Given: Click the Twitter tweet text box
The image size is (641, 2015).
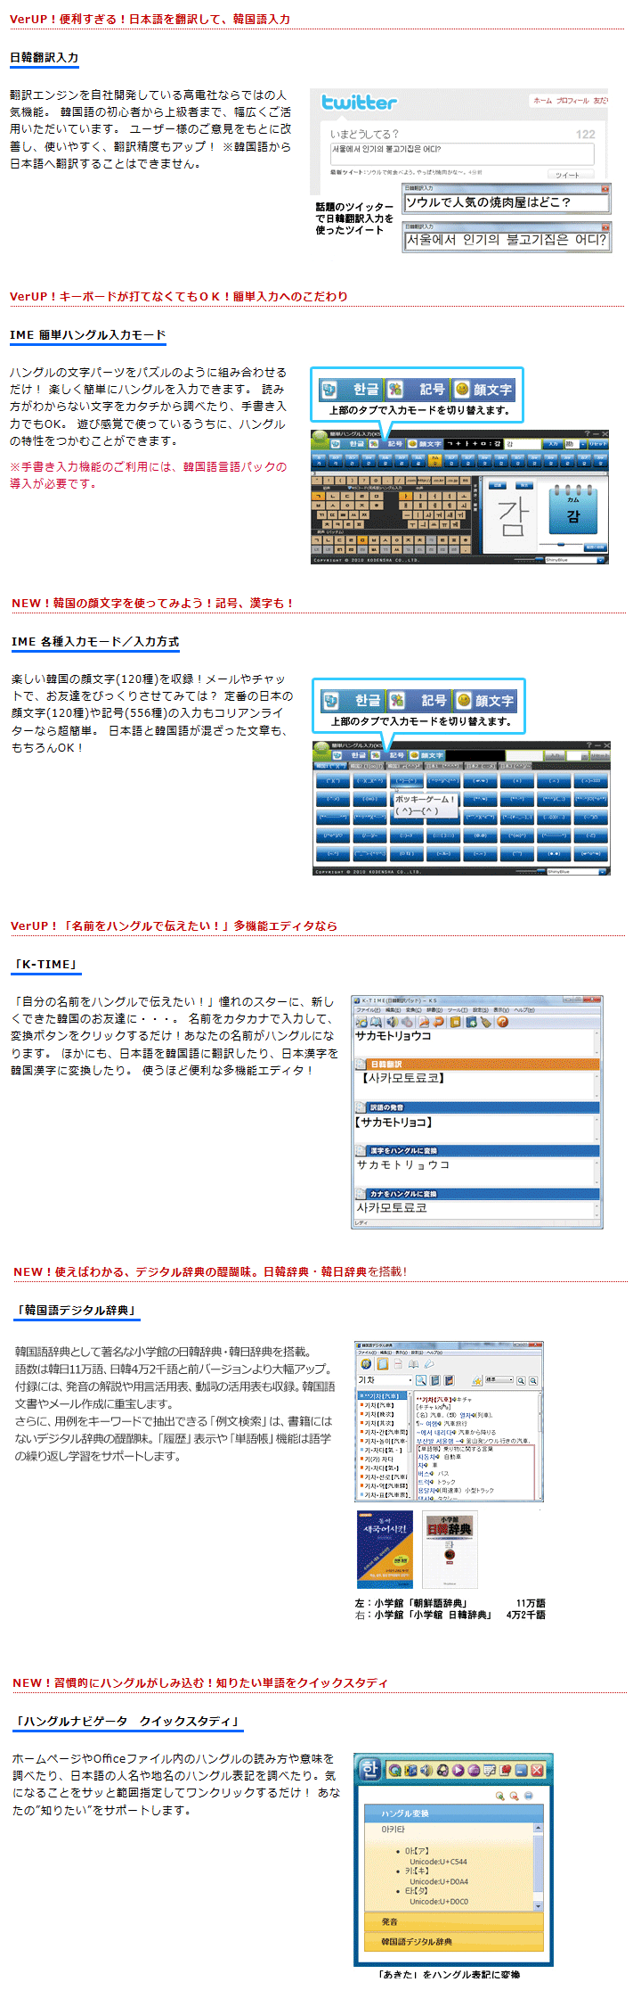Looking at the screenshot, I should [461, 153].
